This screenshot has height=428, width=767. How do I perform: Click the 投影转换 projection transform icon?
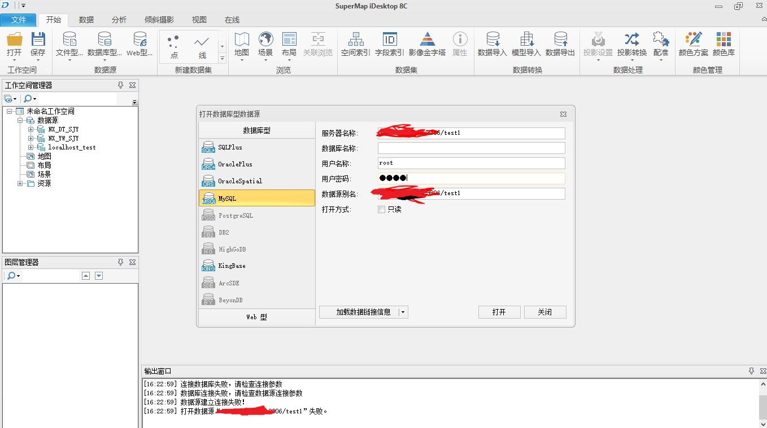pos(631,39)
